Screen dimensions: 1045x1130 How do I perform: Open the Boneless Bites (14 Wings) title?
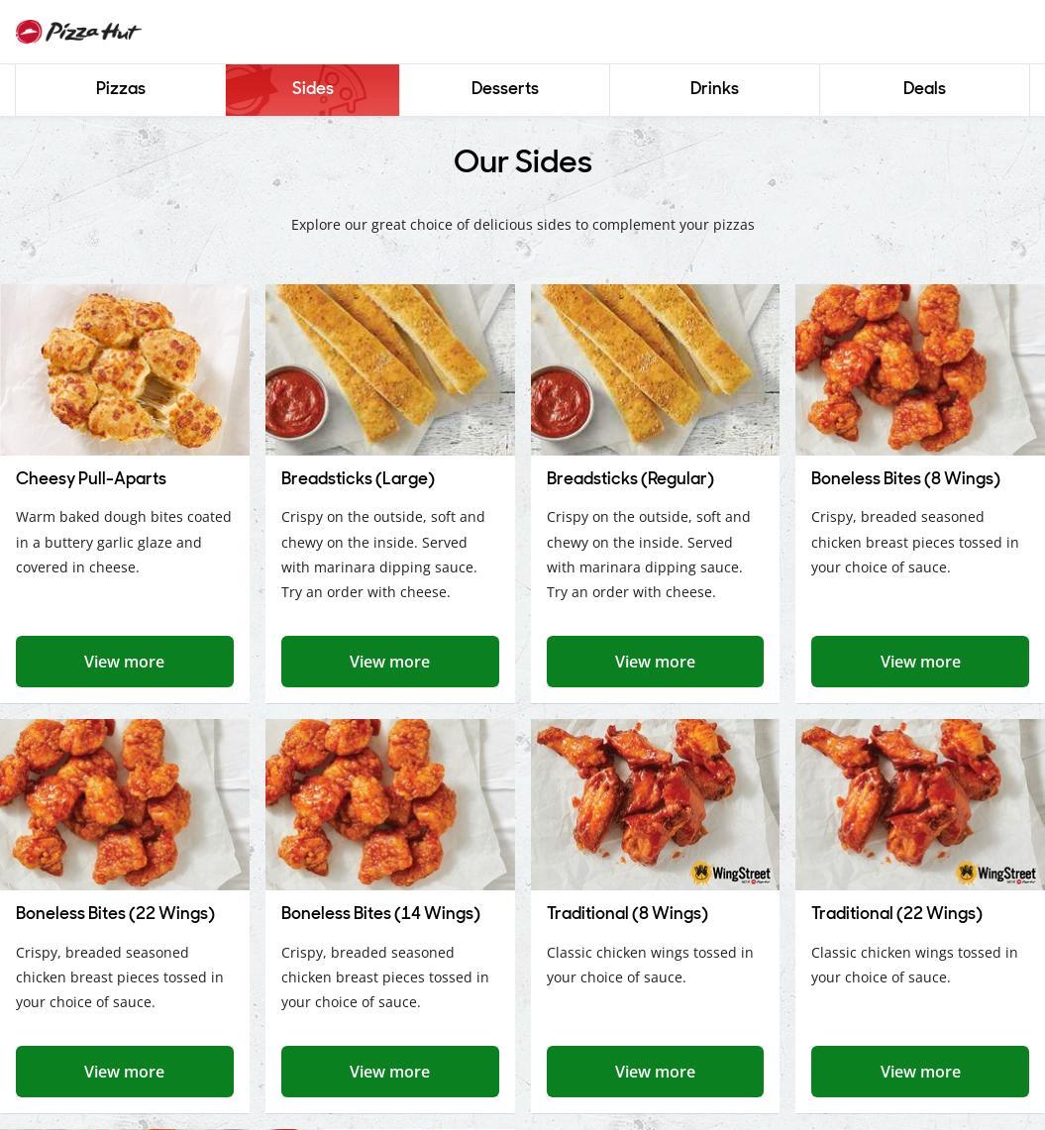380,913
